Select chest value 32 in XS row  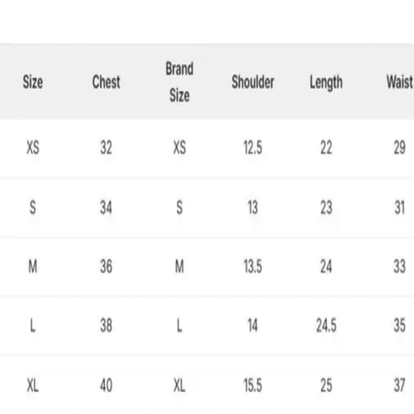click(106, 148)
